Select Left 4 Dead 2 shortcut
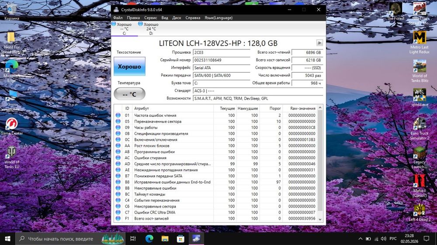 pos(420,213)
